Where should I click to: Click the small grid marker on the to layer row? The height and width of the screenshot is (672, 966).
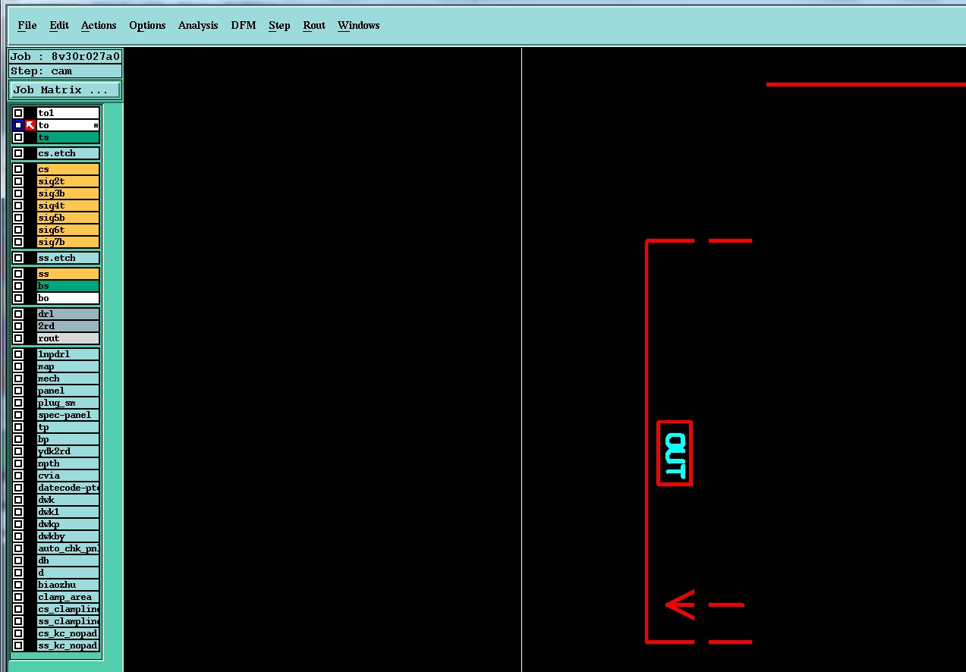pyautogui.click(x=96, y=125)
